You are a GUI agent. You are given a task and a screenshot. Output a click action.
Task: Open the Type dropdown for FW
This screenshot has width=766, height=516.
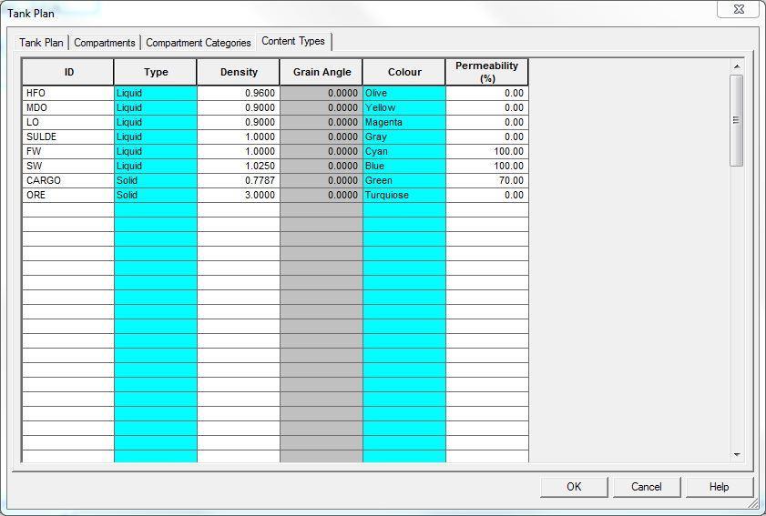pyautogui.click(x=156, y=151)
